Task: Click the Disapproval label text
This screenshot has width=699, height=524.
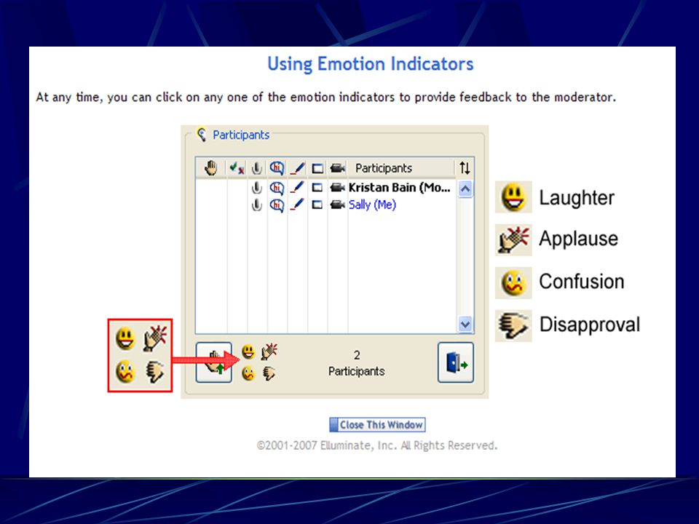Action: tap(590, 325)
